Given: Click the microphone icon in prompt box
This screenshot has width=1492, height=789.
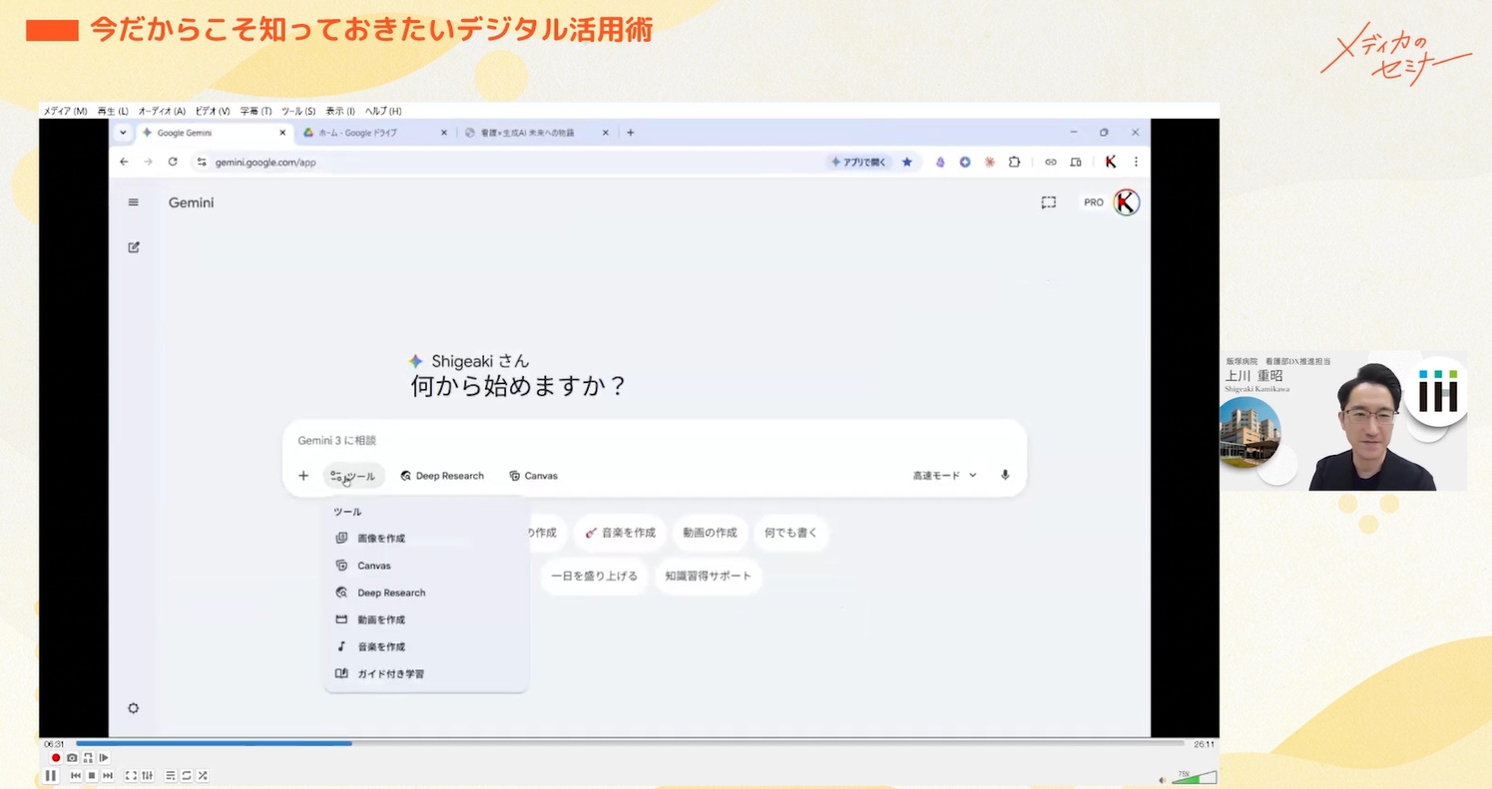Looking at the screenshot, I should (1005, 476).
